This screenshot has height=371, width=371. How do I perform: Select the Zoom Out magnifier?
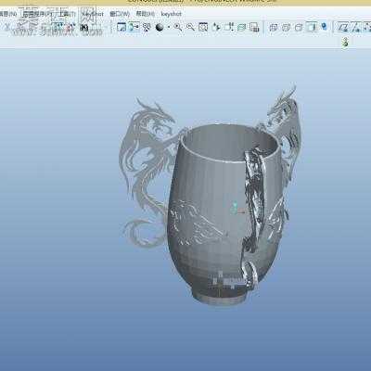point(190,27)
